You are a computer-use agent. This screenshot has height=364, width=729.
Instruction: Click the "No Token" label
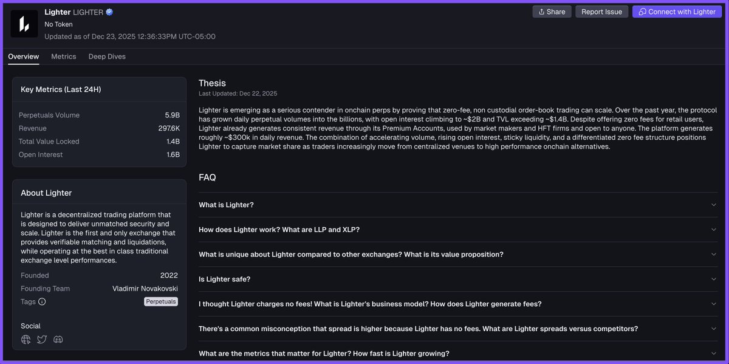click(58, 24)
